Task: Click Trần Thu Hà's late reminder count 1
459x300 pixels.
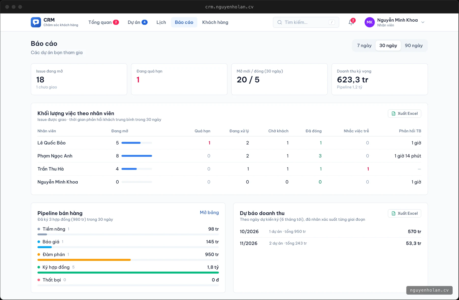Action: [x=368, y=169]
